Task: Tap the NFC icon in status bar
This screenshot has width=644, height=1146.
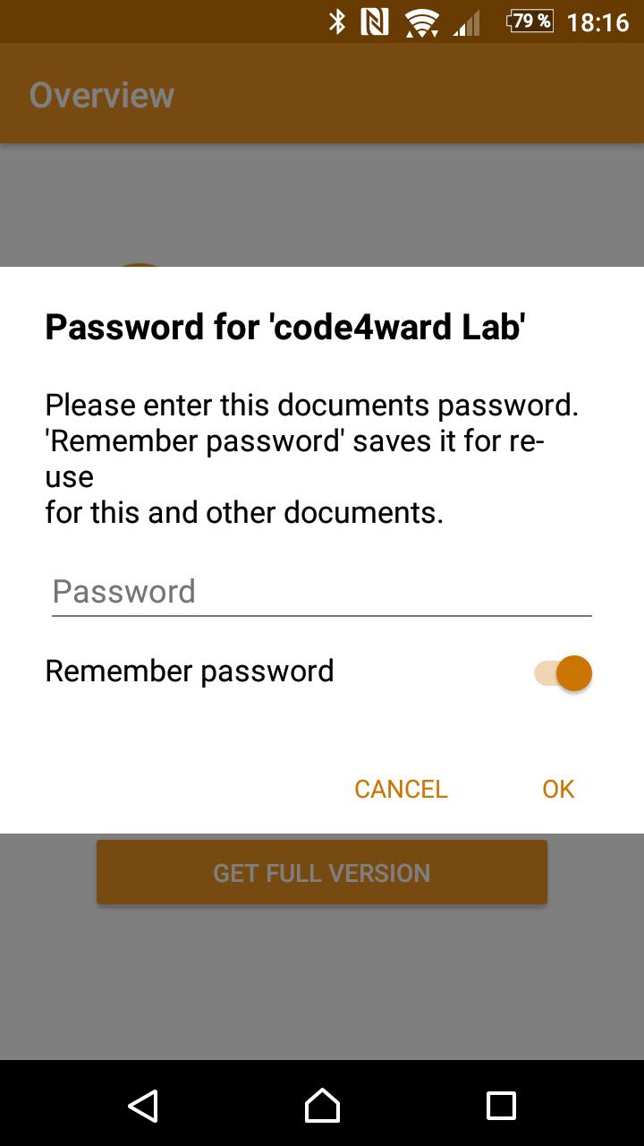Action: pos(375,21)
